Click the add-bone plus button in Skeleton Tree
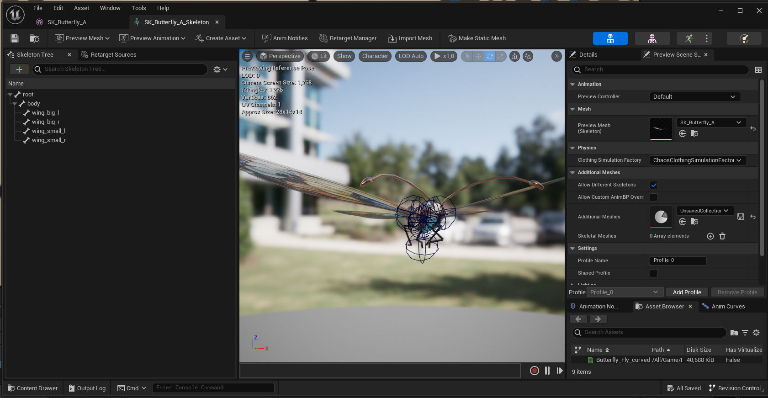 click(x=19, y=69)
